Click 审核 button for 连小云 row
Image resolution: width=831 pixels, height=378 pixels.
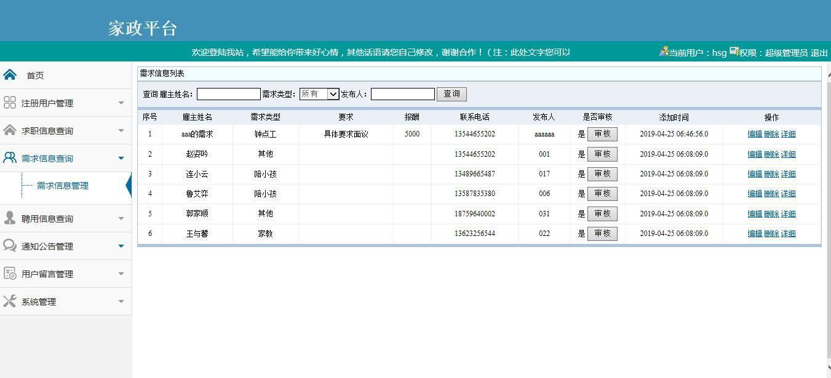tap(602, 174)
